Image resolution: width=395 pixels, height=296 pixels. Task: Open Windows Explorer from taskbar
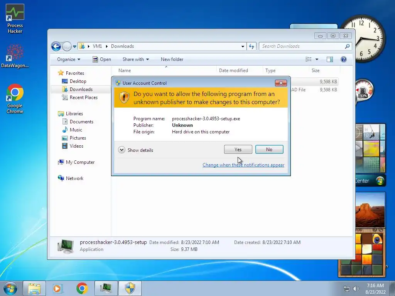(x=34, y=288)
